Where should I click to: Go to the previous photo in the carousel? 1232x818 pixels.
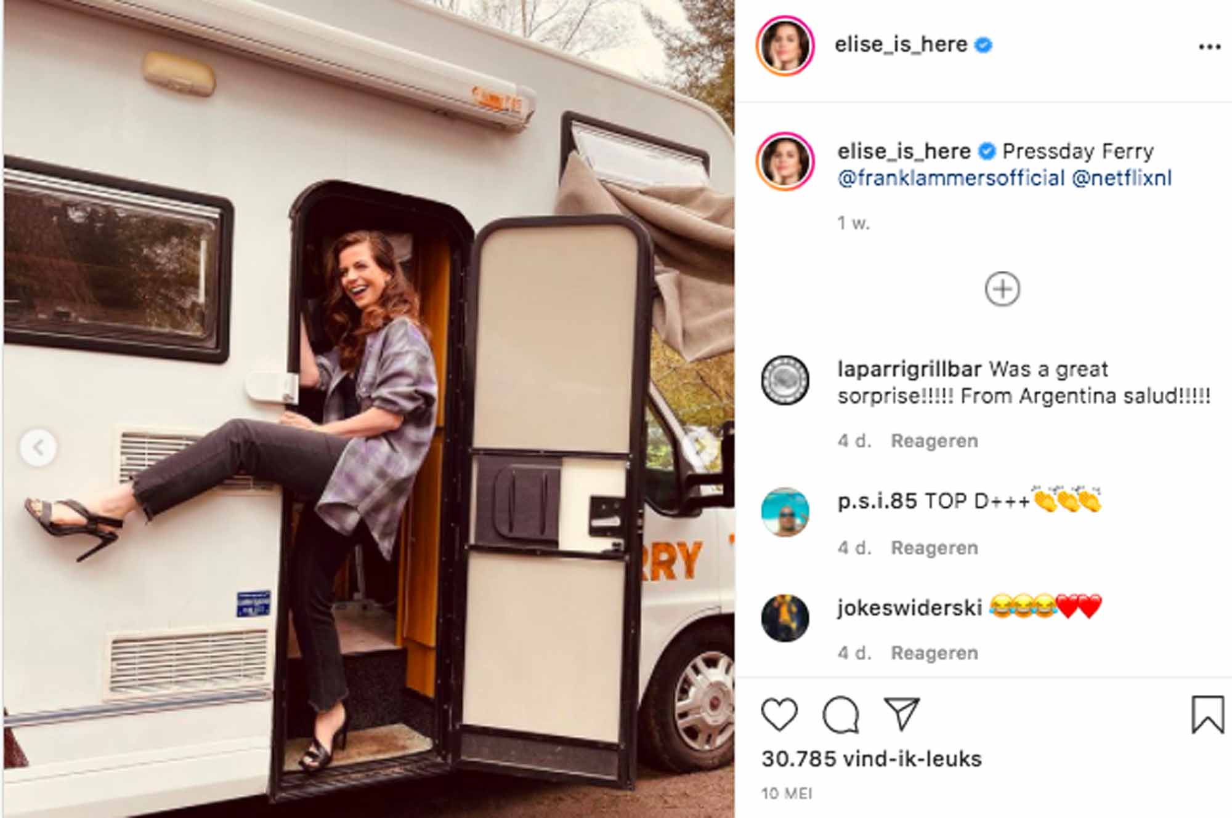point(38,447)
